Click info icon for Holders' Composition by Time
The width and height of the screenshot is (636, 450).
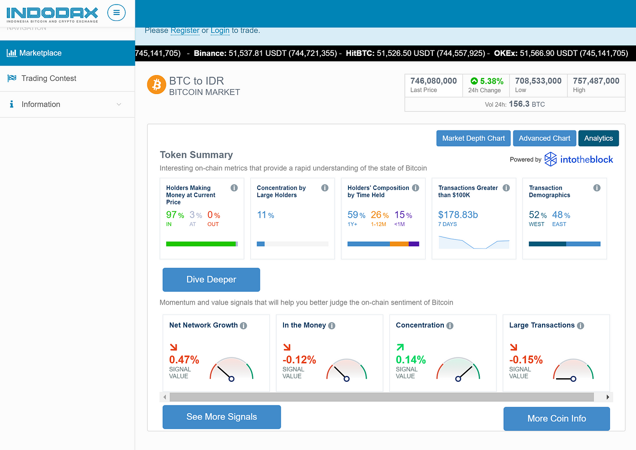416,188
